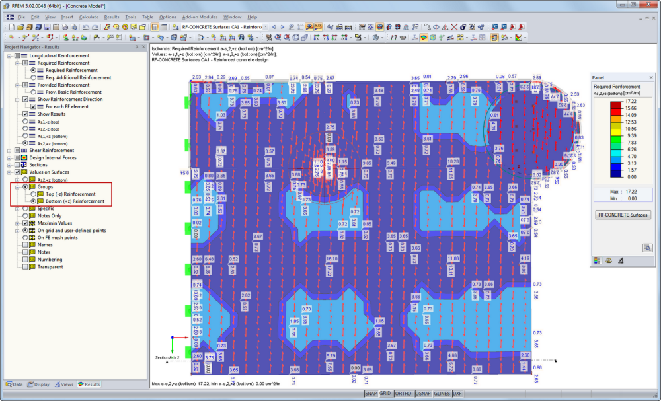Switch to the Display navigator tab

pos(38,384)
